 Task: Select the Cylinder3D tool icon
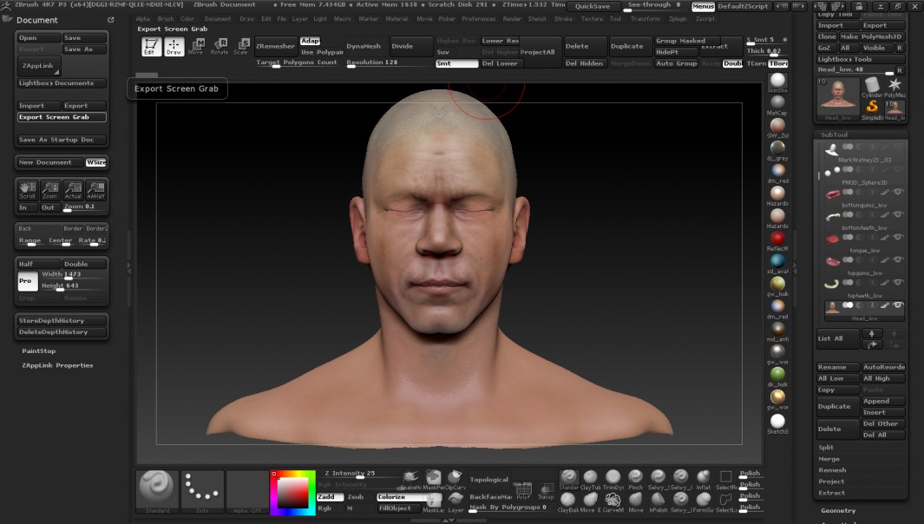pos(872,88)
